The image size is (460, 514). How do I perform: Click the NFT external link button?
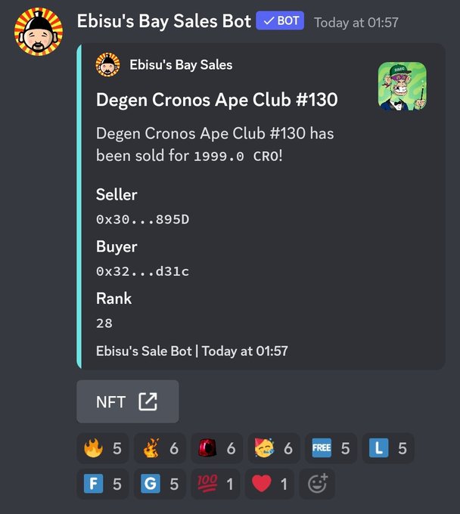(x=128, y=401)
